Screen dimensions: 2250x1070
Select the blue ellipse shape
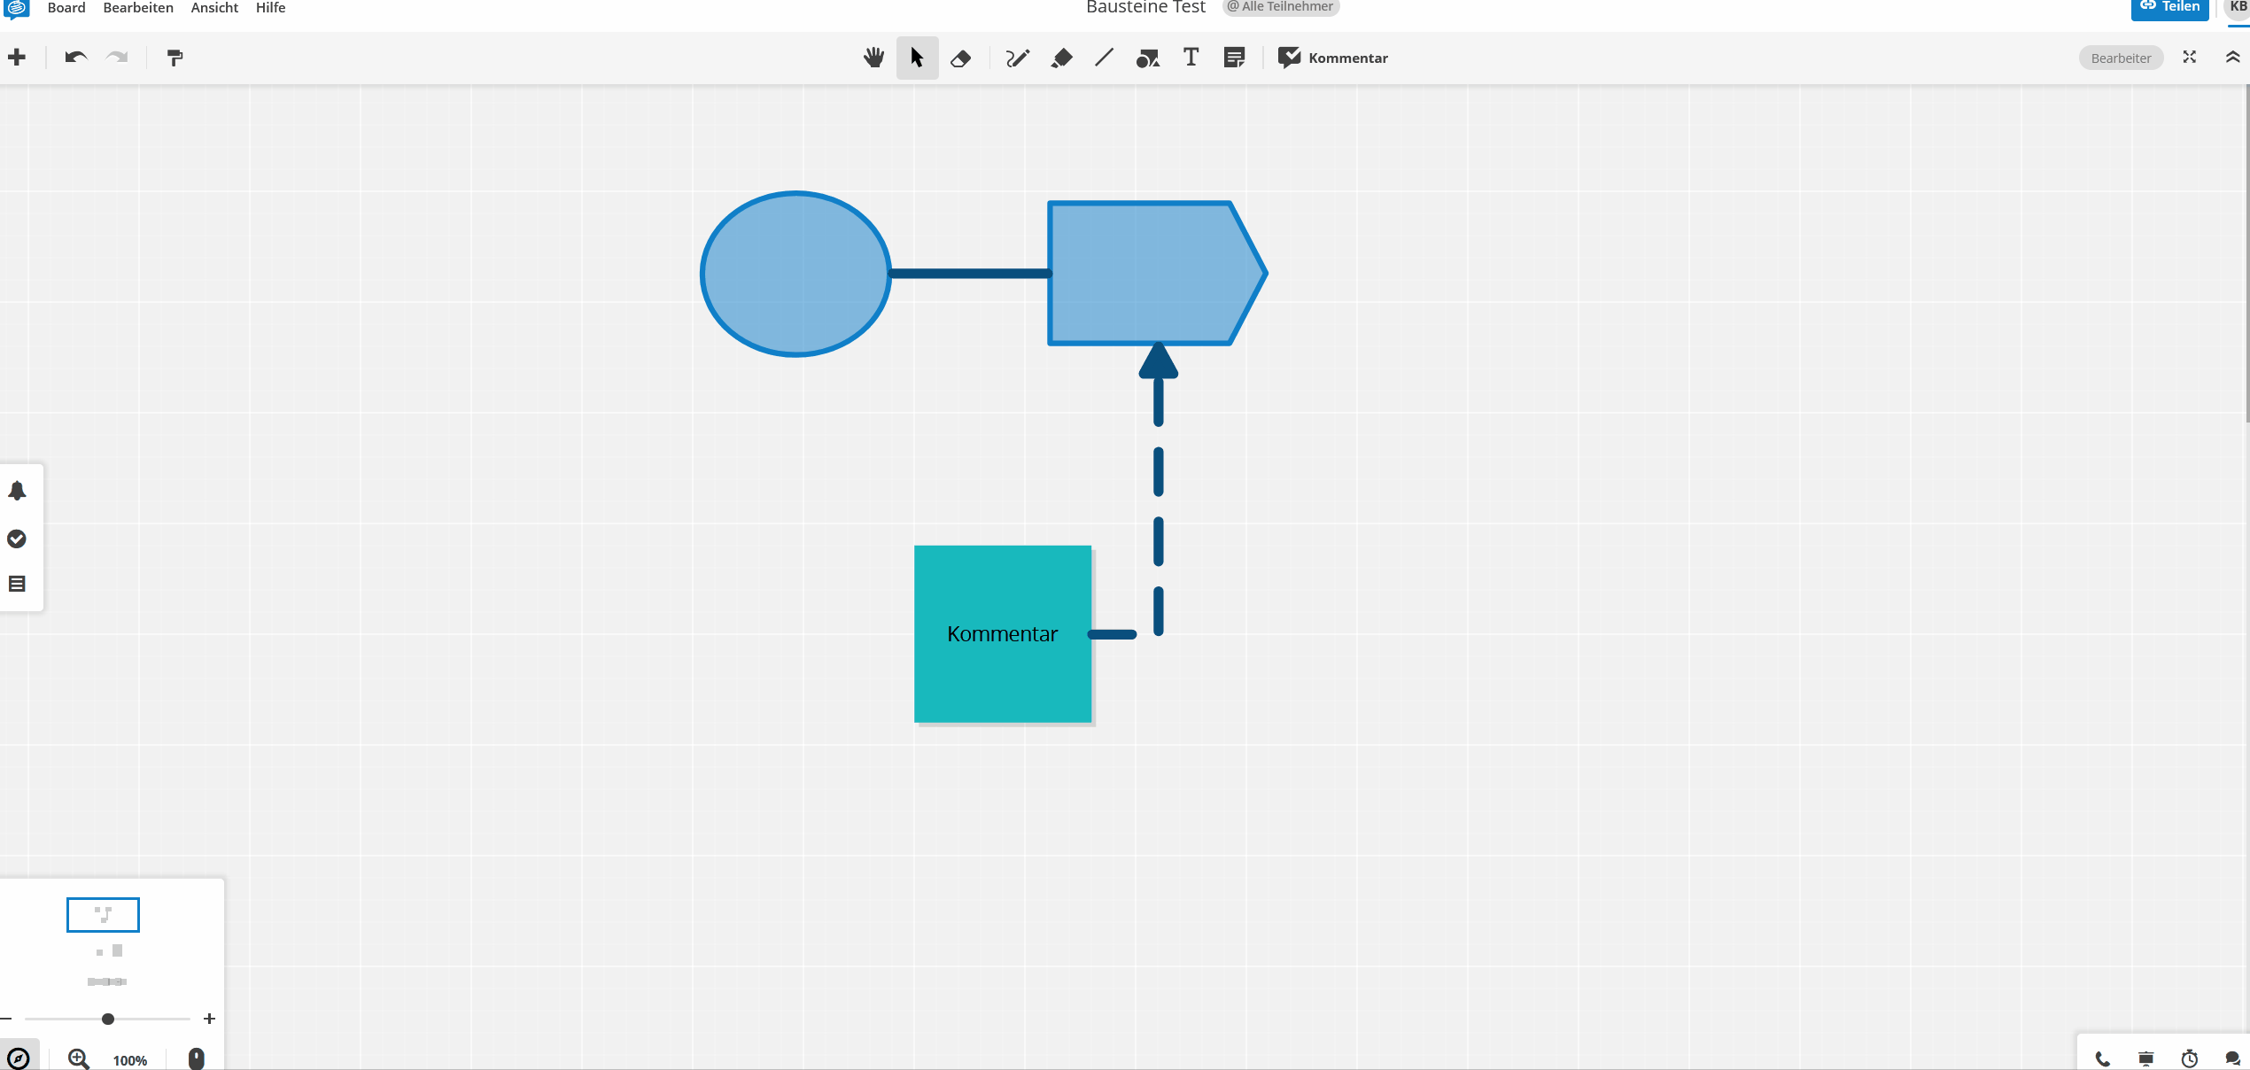pos(795,274)
